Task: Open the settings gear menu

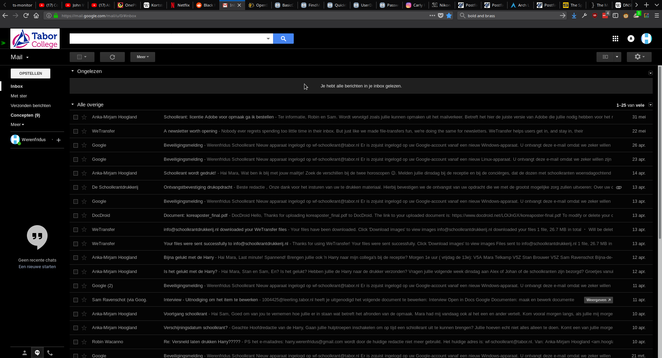Action: (639, 57)
